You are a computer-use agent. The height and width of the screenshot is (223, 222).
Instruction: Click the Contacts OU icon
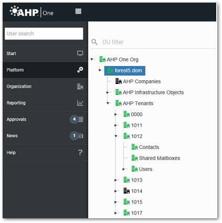(x=134, y=147)
